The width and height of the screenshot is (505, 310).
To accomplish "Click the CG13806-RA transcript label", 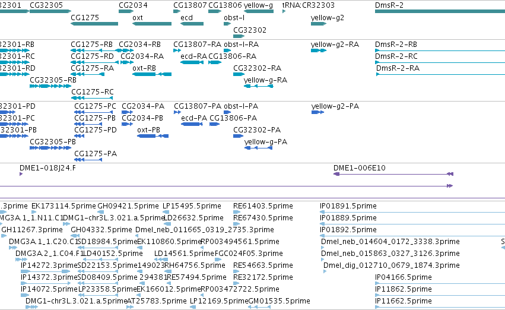I will 232,56.
